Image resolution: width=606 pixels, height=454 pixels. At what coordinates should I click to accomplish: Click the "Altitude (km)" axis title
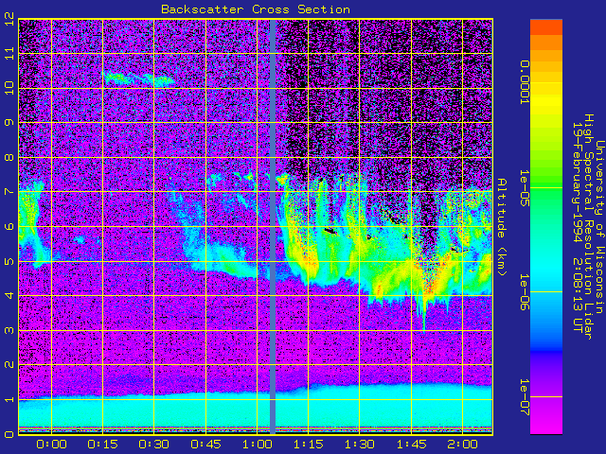(501, 227)
